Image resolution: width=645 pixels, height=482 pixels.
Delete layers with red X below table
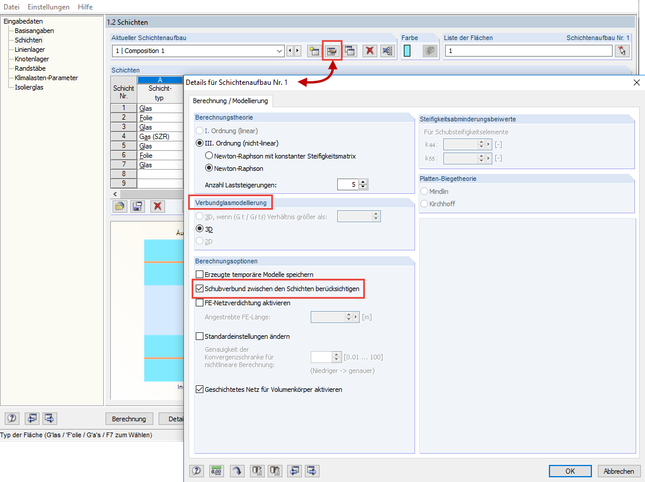pos(157,206)
